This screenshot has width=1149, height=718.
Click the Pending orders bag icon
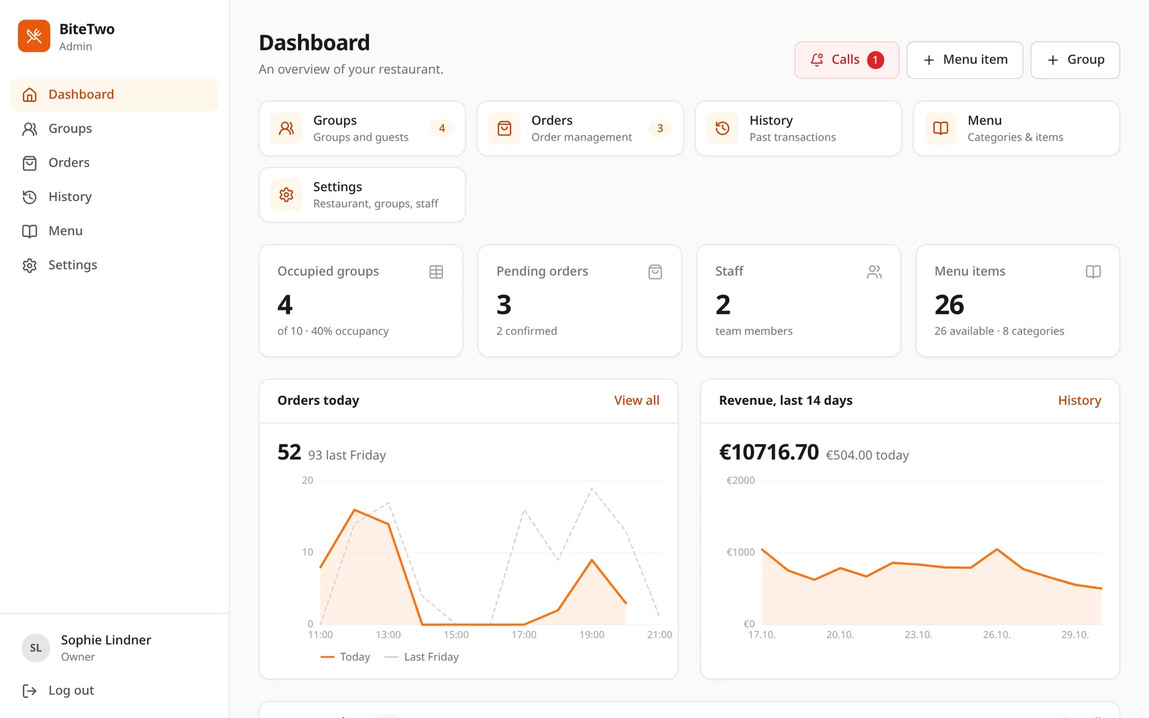click(x=655, y=272)
